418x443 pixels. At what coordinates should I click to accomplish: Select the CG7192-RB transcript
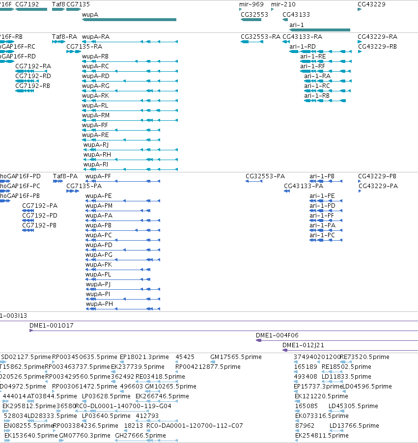pos(32,85)
